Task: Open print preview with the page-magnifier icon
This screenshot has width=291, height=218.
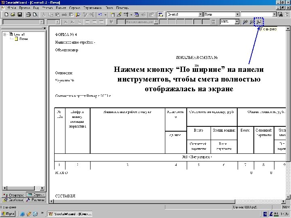Action: click(x=35, y=15)
